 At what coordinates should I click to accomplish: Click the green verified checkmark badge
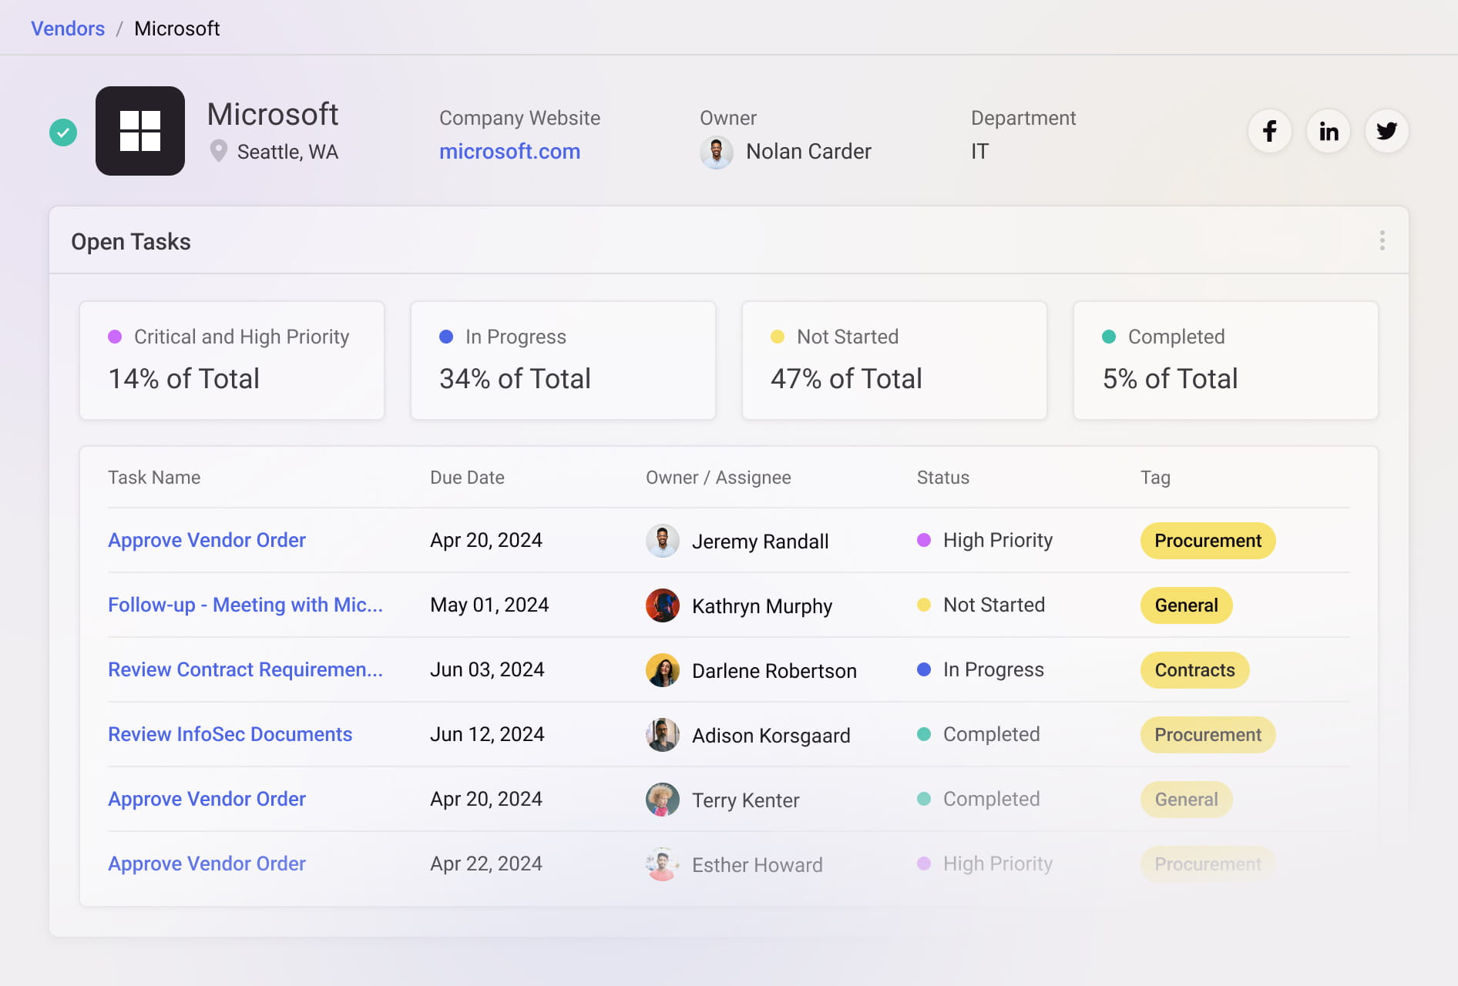point(63,132)
